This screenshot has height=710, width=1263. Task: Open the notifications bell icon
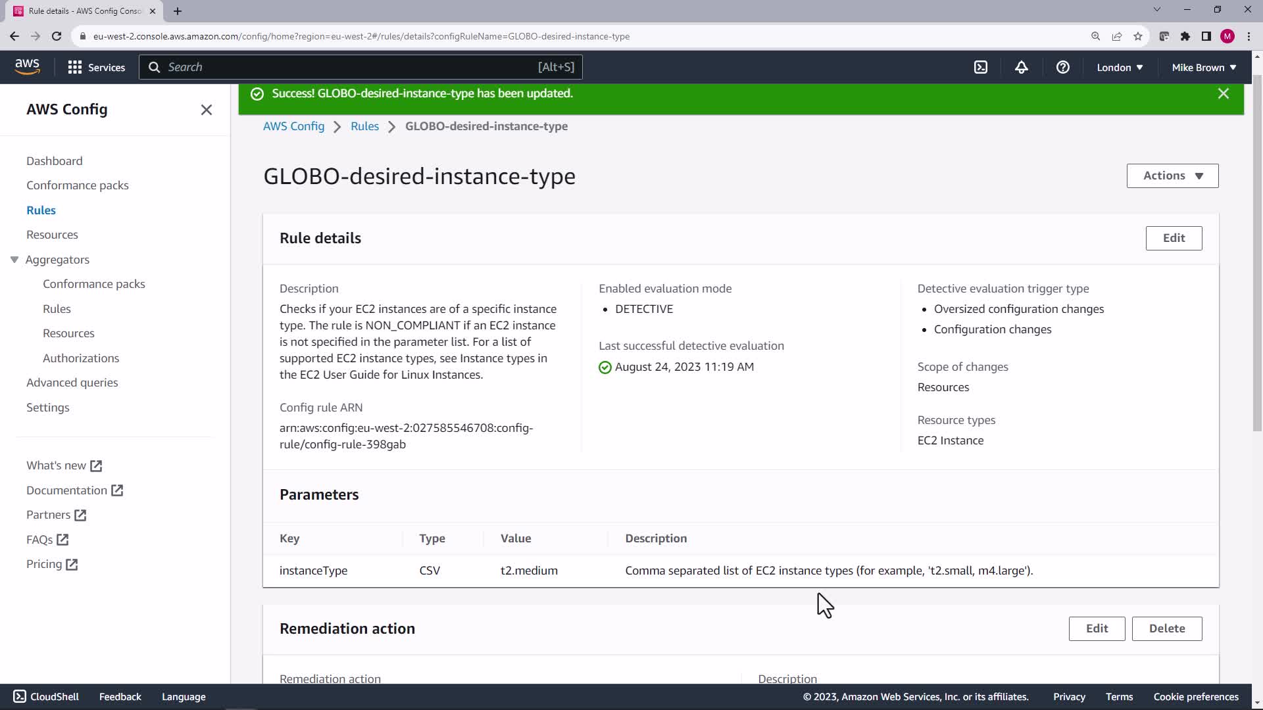[1021, 67]
